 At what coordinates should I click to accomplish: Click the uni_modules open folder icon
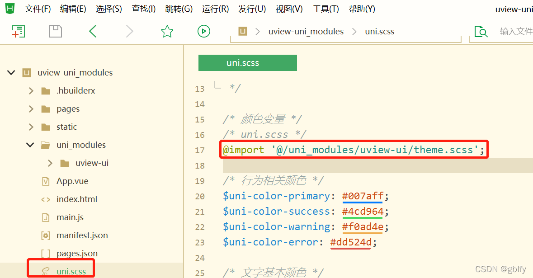pos(46,145)
